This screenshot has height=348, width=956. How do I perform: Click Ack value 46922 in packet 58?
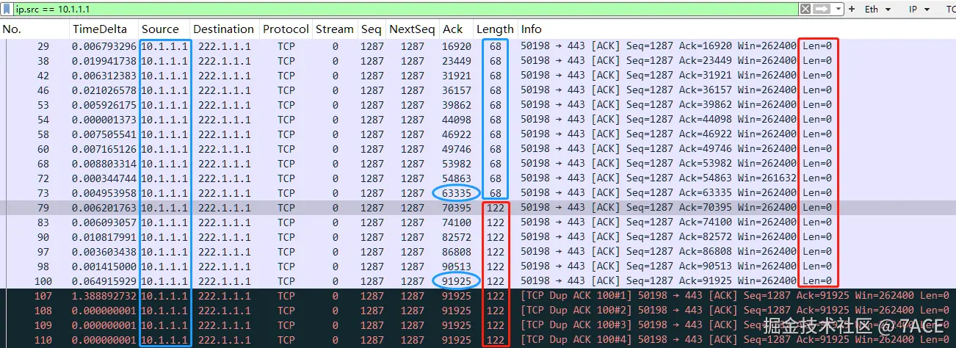[x=456, y=134]
